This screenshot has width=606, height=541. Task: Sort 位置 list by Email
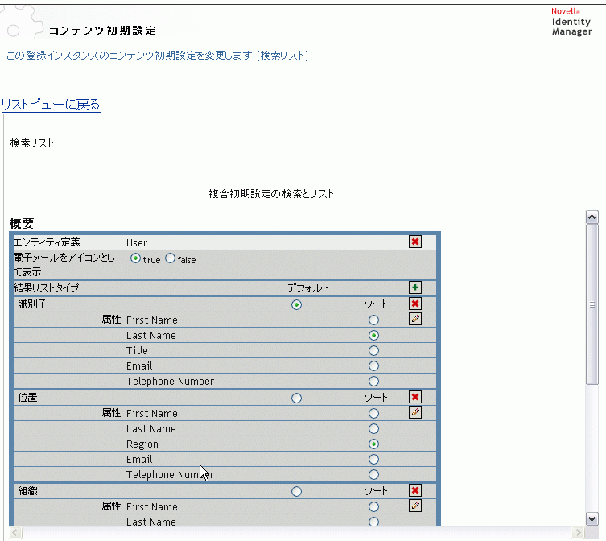pos(373,460)
